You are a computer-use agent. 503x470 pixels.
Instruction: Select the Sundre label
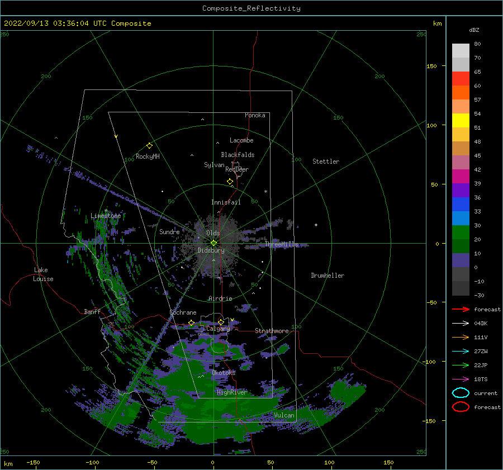pos(169,231)
